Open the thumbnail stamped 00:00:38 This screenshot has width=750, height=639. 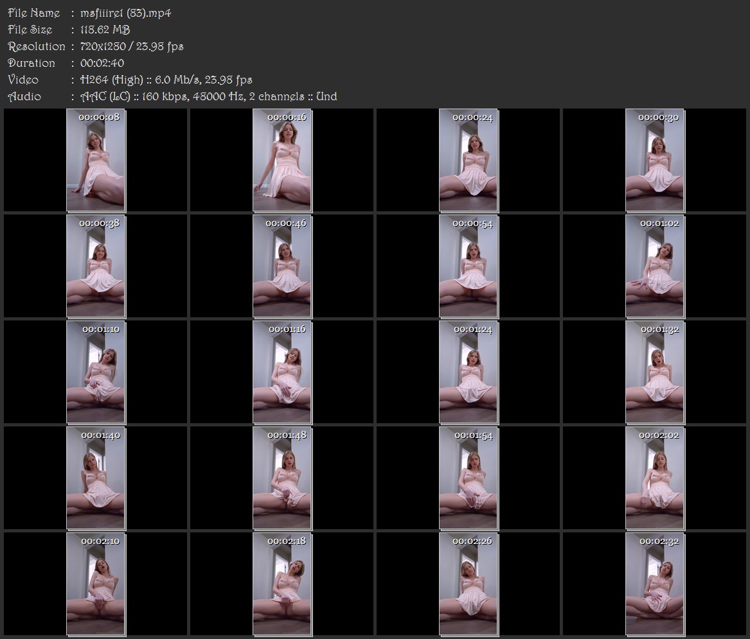coord(96,267)
